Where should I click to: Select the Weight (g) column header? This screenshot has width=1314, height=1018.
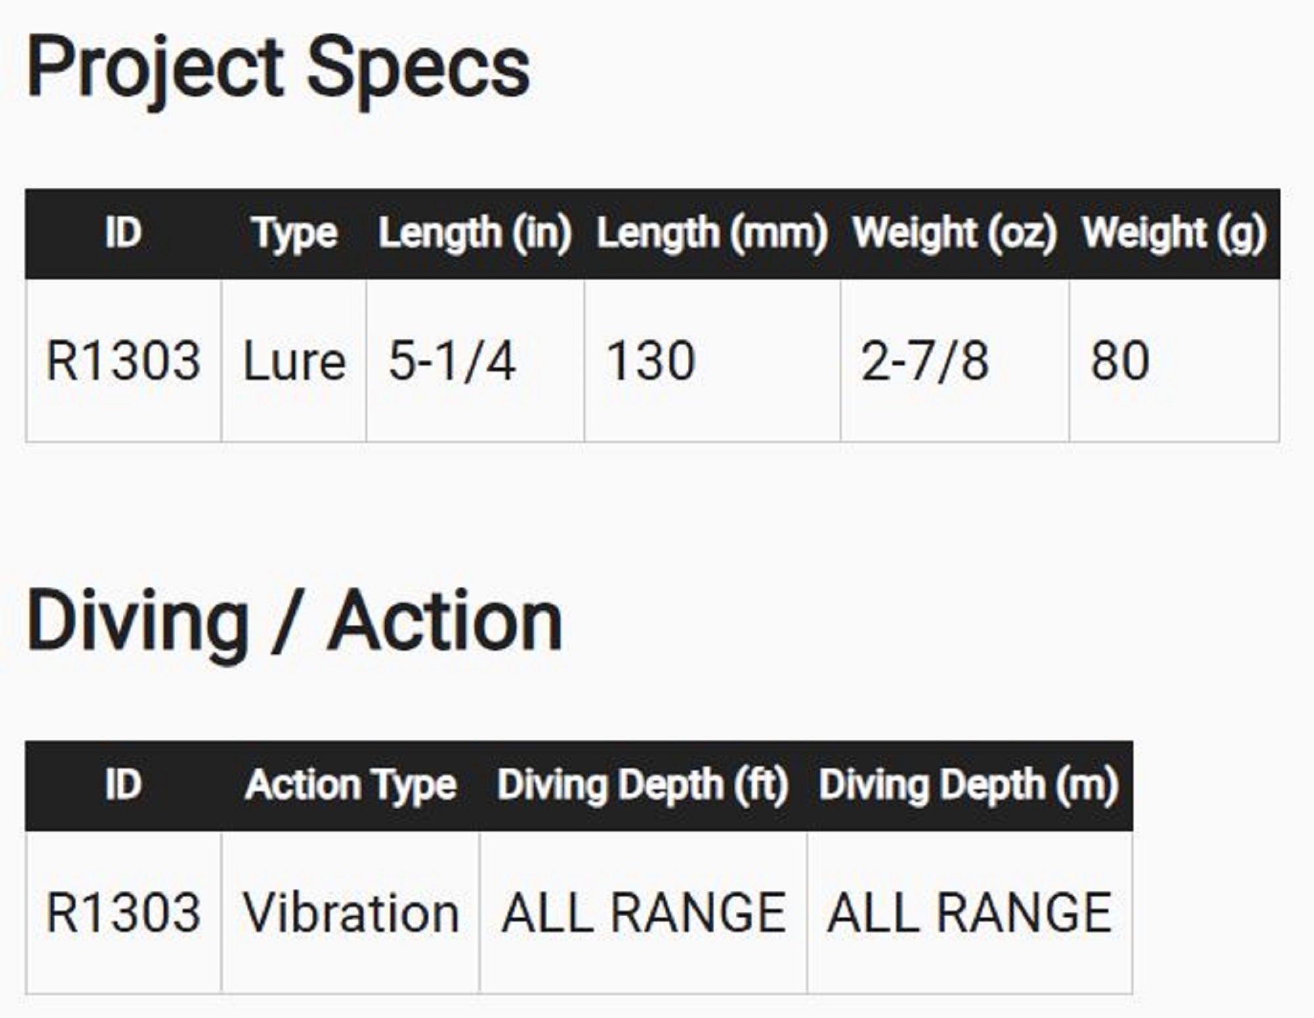[1173, 233]
